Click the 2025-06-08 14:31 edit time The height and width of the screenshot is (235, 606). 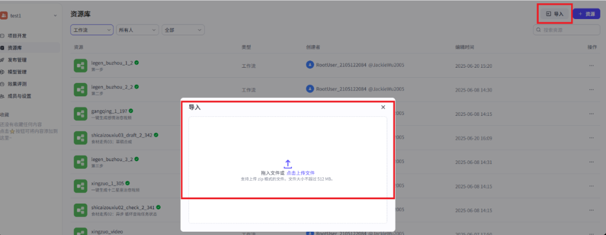(474, 162)
